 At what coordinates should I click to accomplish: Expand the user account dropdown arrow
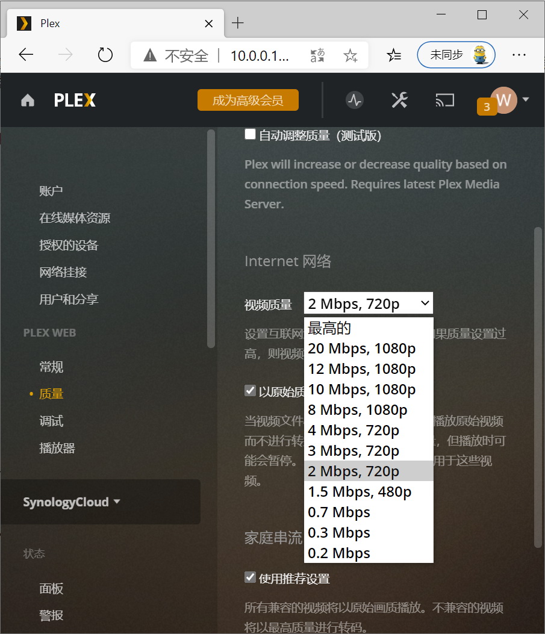pos(526,99)
